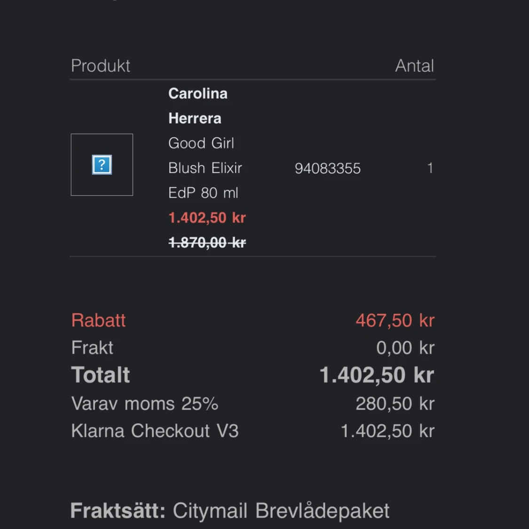The width and height of the screenshot is (529, 529).
Task: Tap the Citymail Brevlådepaket shipping method
Action: click(x=281, y=511)
